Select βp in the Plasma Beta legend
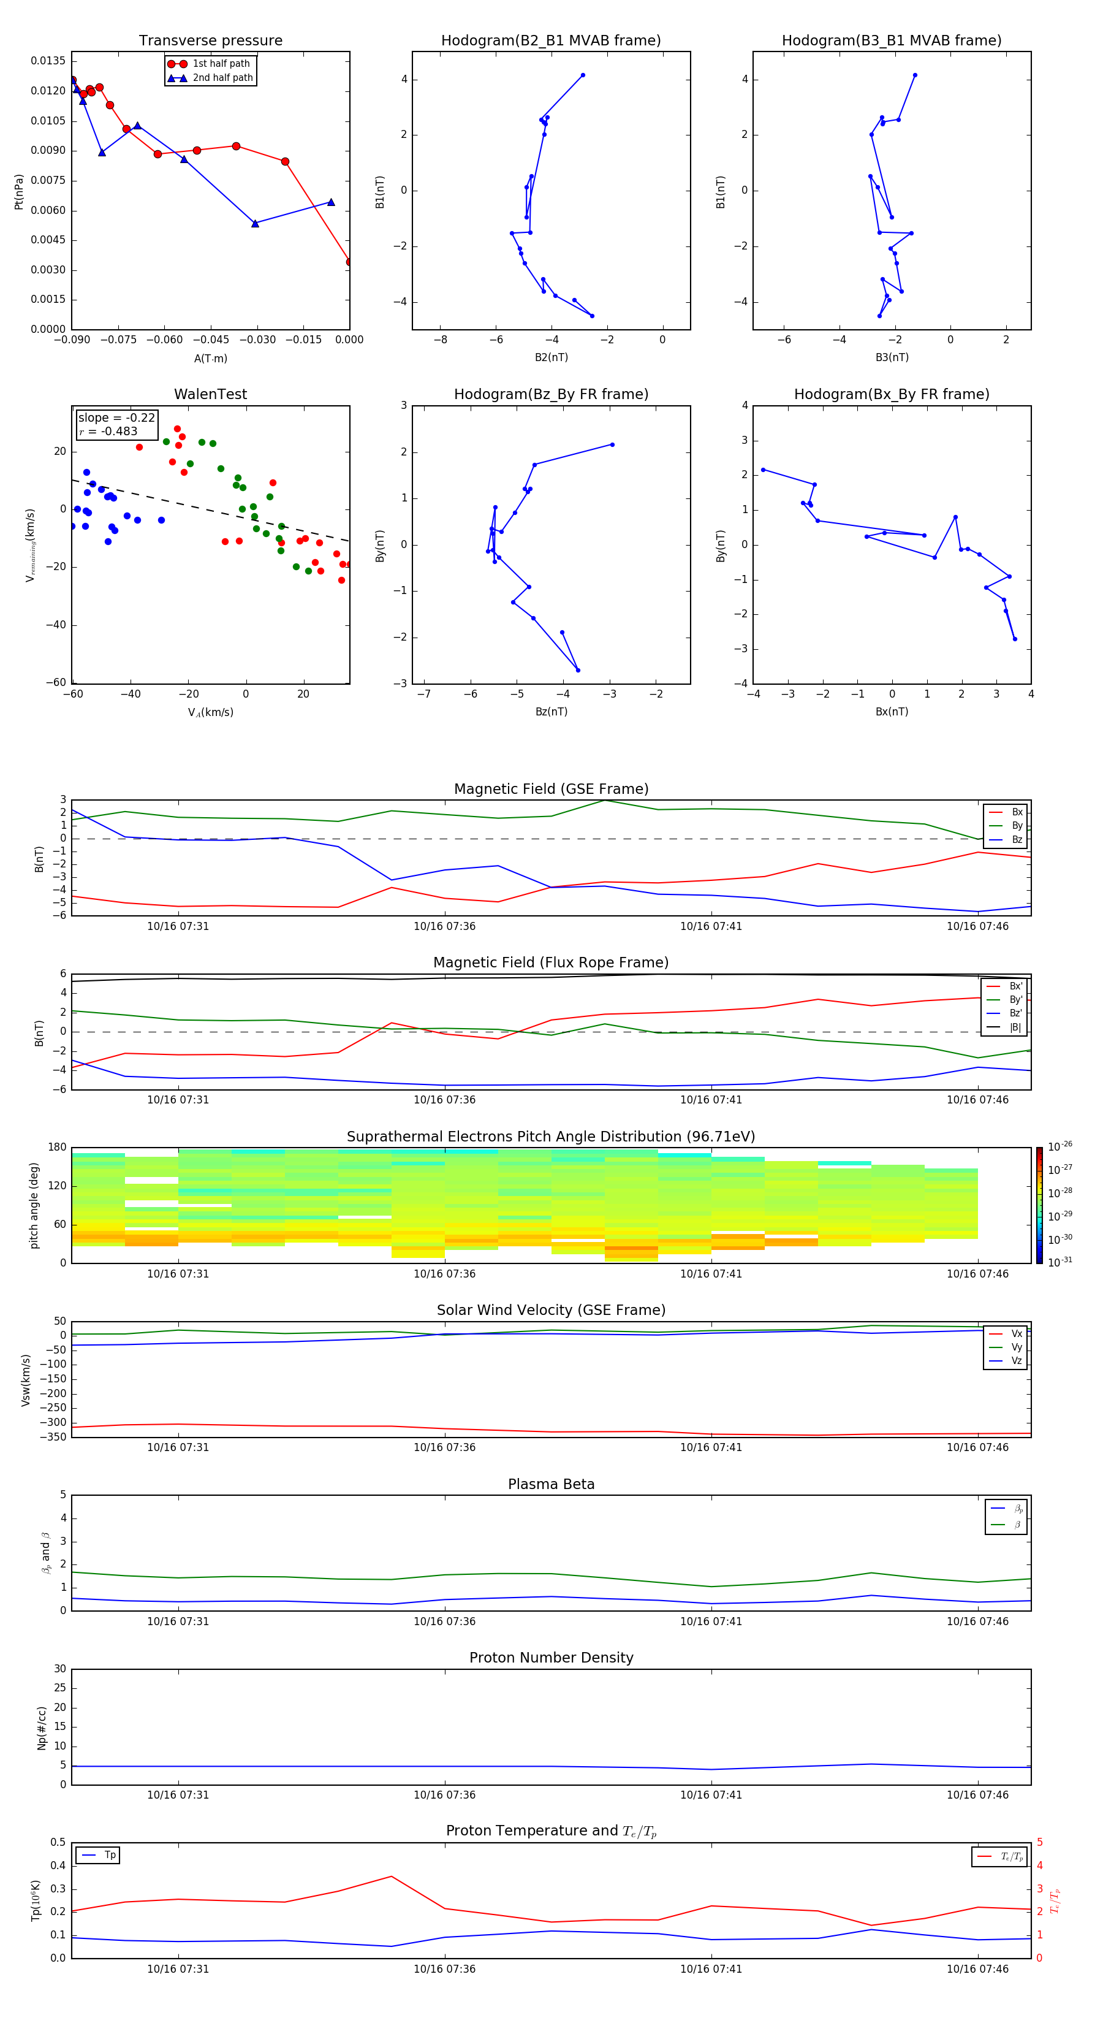This screenshot has width=1103, height=2023. pyautogui.click(x=1006, y=1509)
